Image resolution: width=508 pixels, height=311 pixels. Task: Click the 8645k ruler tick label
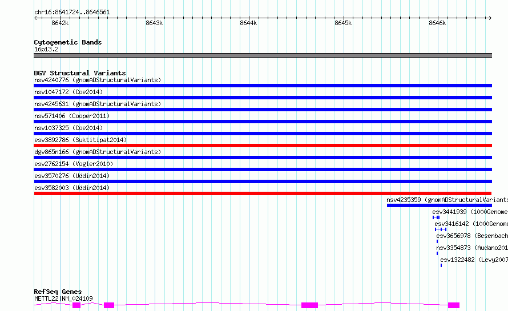[x=343, y=23]
